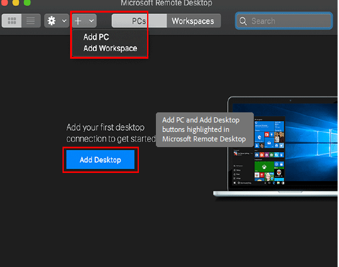Switch to list view layout
Screen dimensions: 339x267
[x=31, y=21]
